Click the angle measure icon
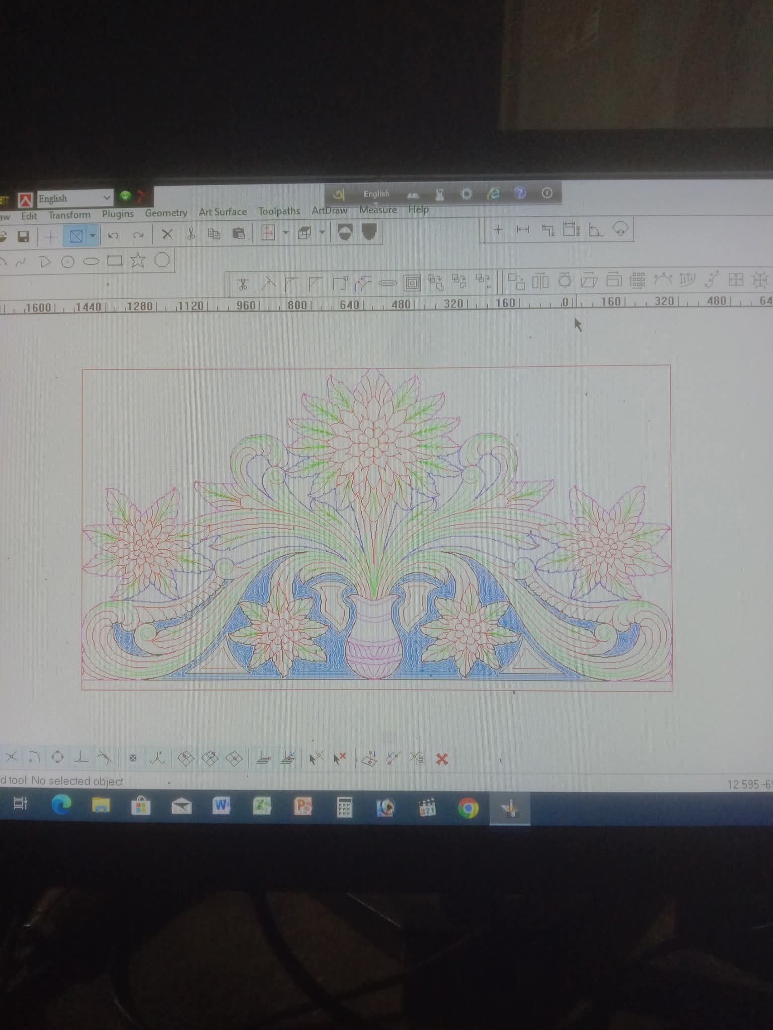This screenshot has width=773, height=1030. point(596,230)
